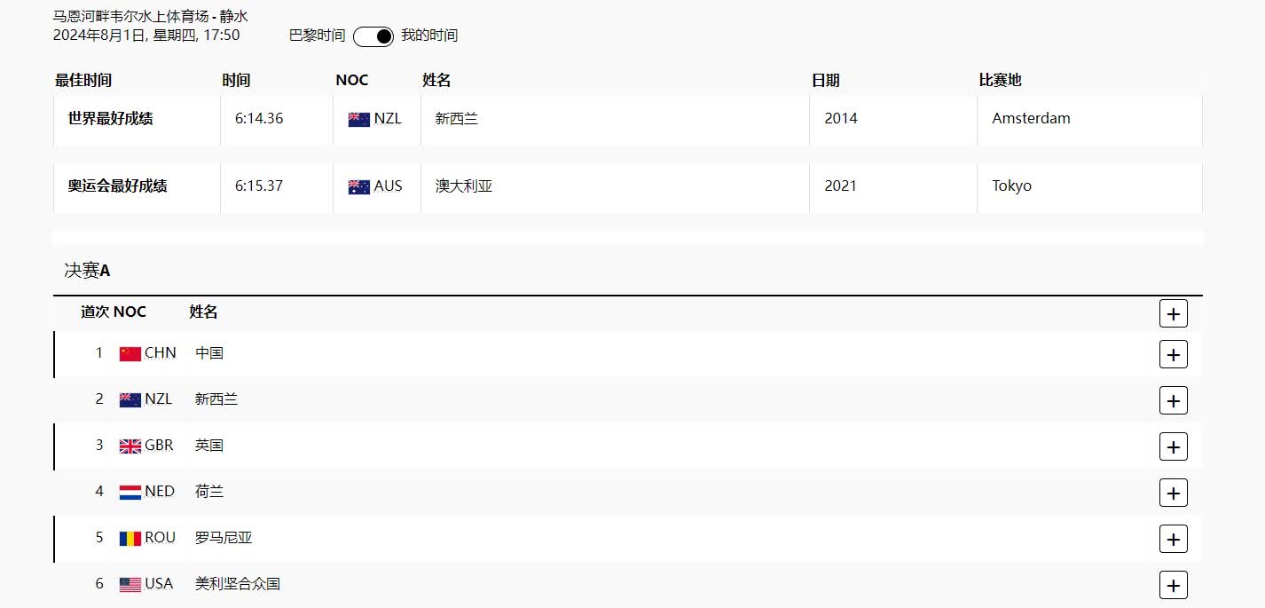Open the 中国 team name link
Viewport: 1265px width, 608px height.
click(x=209, y=352)
